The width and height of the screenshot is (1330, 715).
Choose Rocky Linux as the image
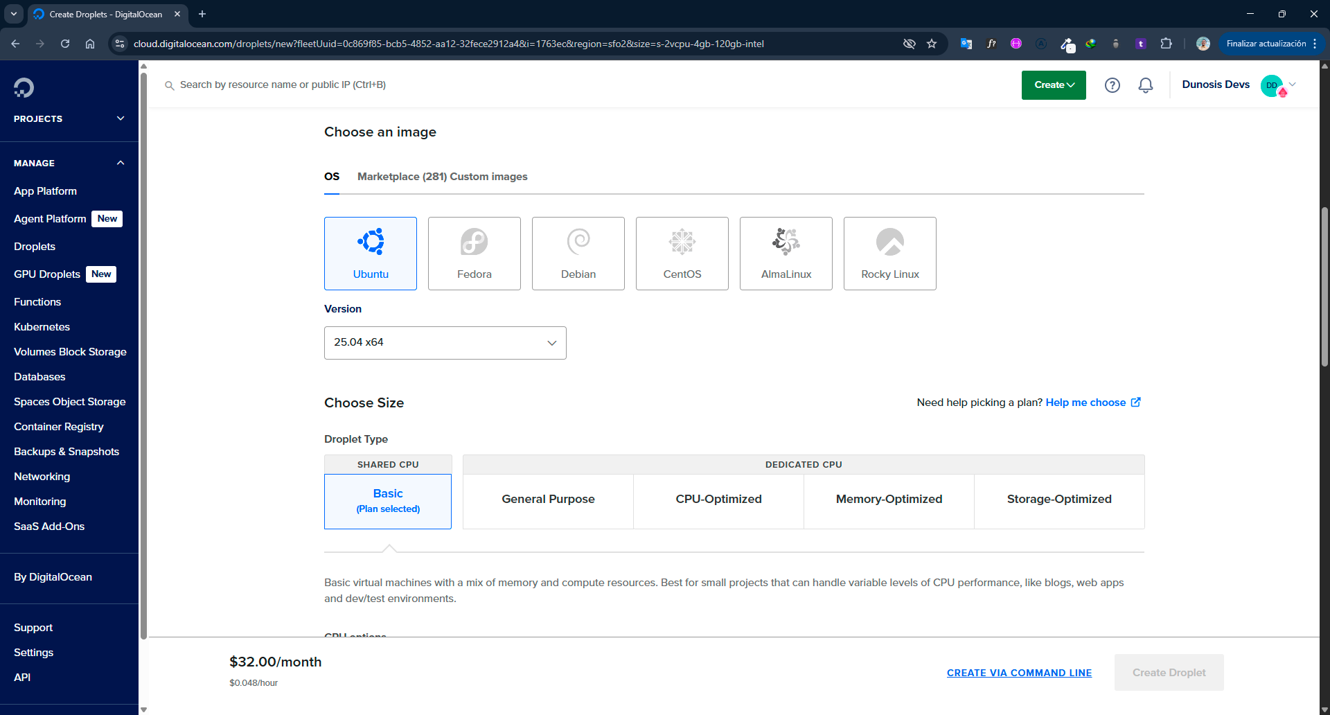(889, 254)
